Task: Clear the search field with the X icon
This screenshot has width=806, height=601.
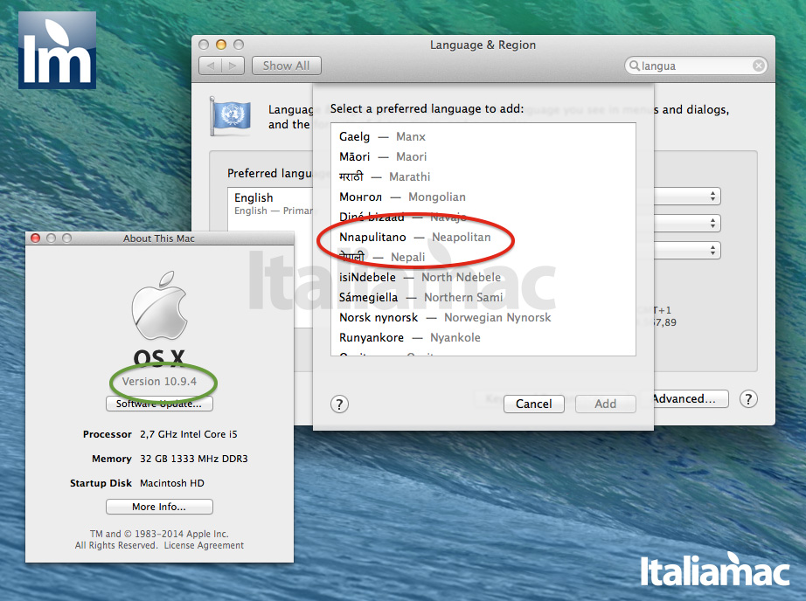Action: pos(758,66)
